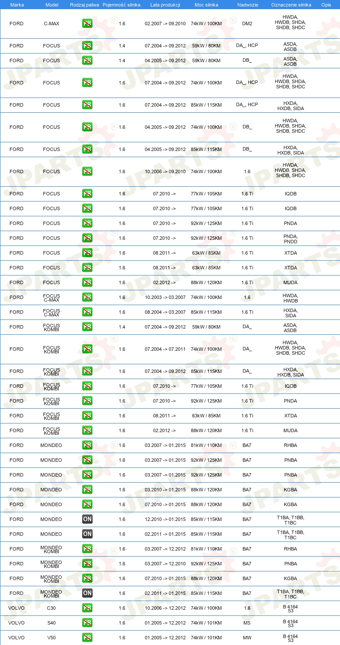Click the Opis column header
Viewport: 340px width, 645px height.
point(326,5)
